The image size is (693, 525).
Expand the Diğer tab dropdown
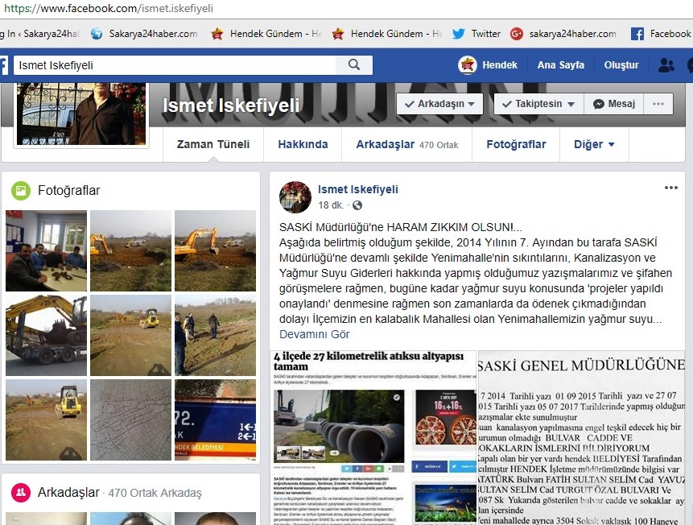594,144
